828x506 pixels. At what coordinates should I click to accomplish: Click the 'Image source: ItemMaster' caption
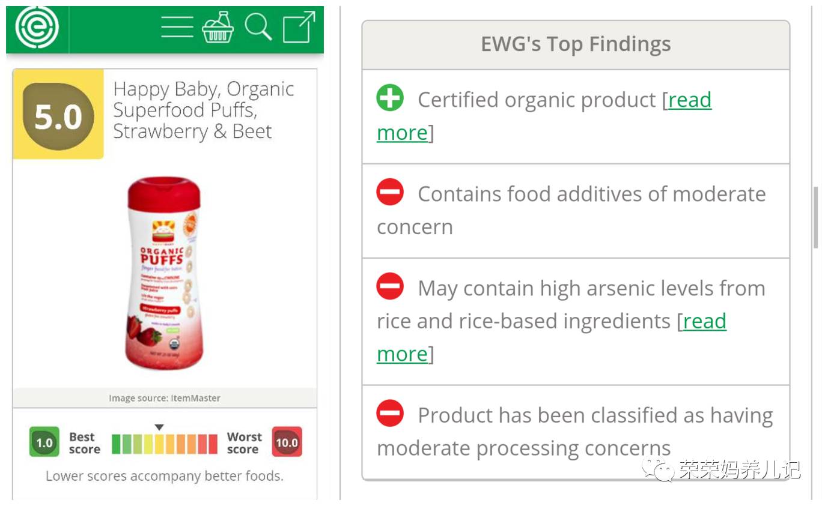[165, 398]
